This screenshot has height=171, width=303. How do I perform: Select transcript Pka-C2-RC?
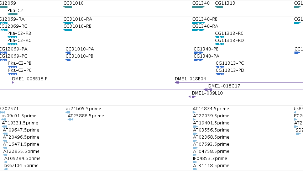point(19,41)
